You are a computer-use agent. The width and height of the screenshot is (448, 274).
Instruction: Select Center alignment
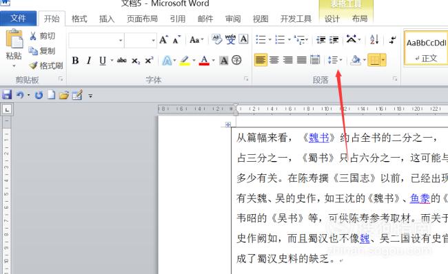(274, 60)
